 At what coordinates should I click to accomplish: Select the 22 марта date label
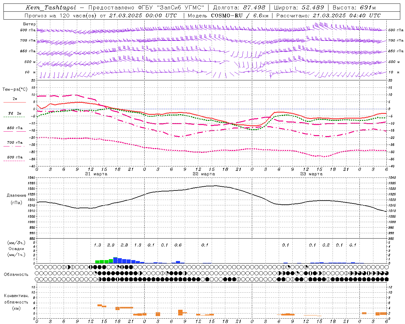click(x=204, y=174)
